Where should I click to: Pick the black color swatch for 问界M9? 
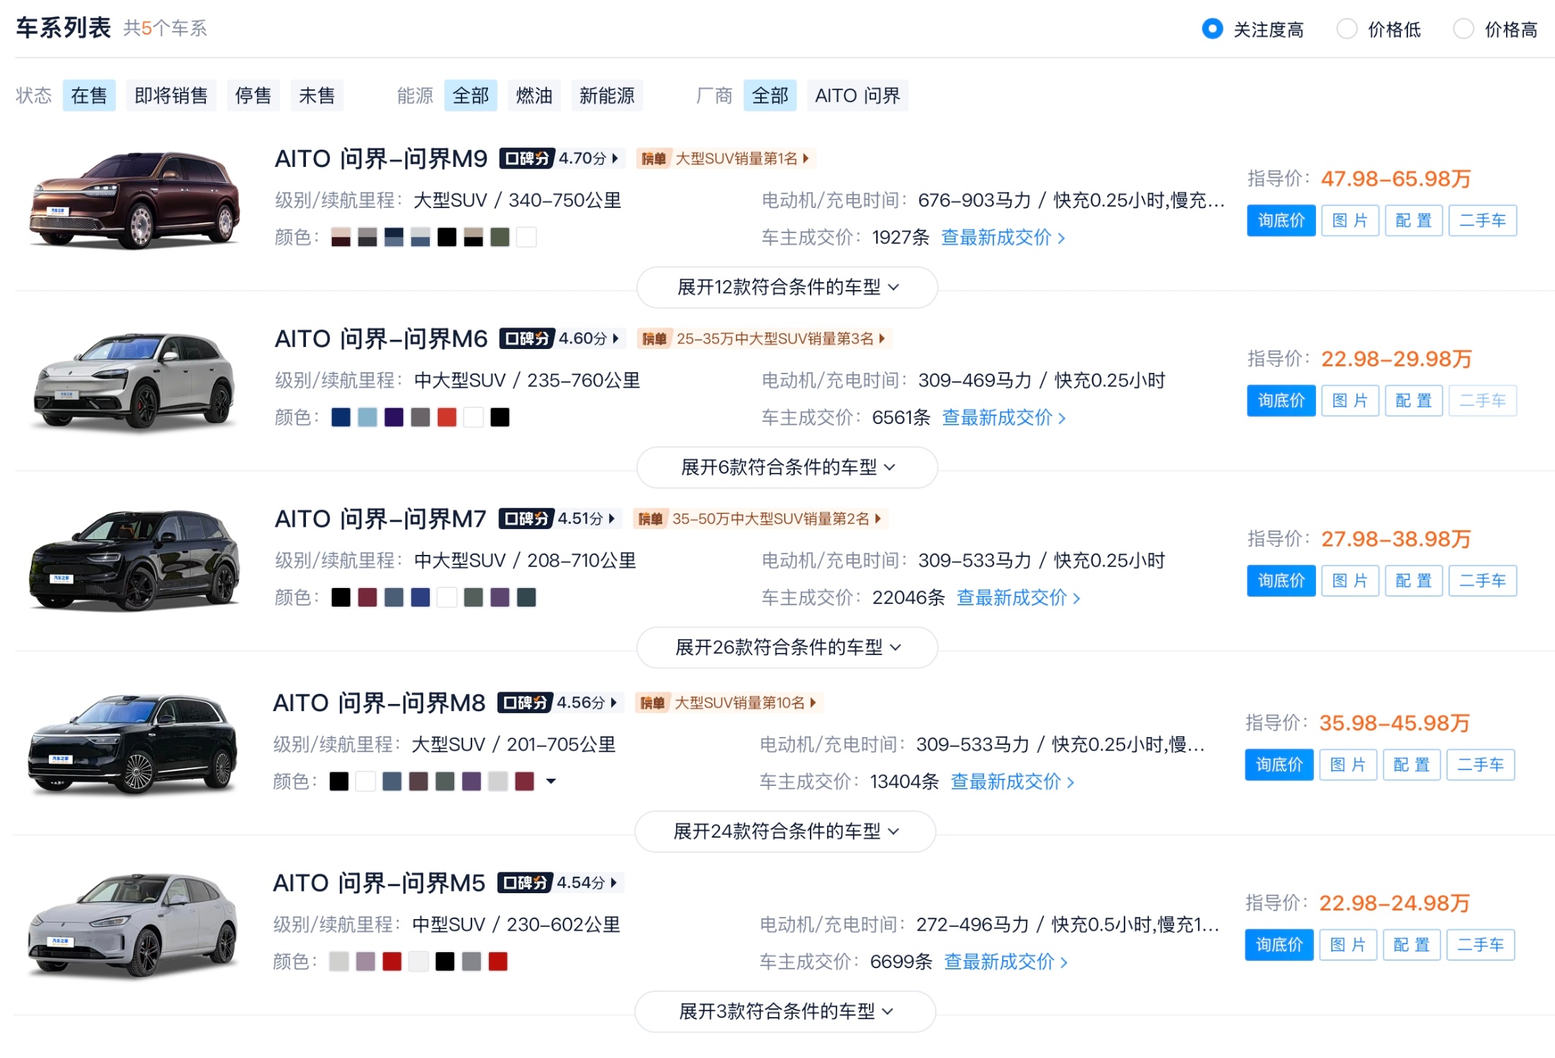(x=447, y=238)
